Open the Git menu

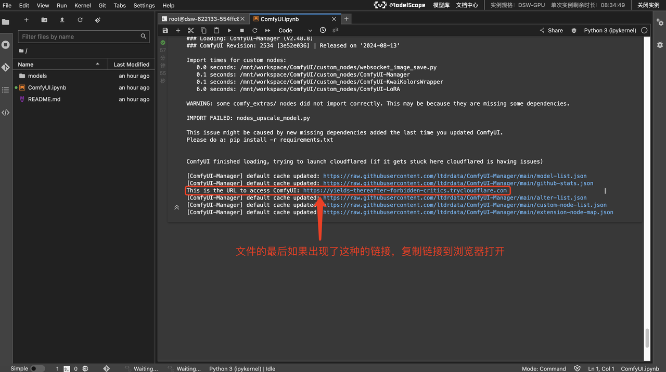point(103,5)
